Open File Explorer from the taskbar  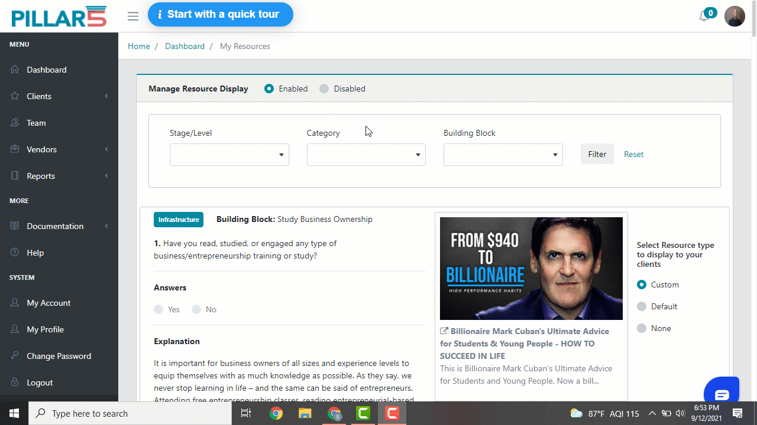pyautogui.click(x=305, y=413)
